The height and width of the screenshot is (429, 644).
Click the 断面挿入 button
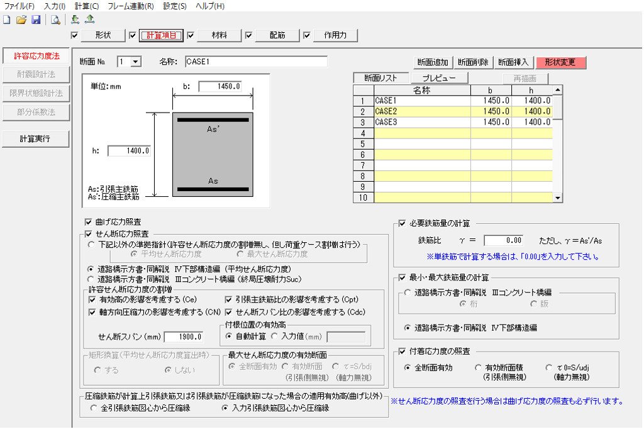[513, 62]
